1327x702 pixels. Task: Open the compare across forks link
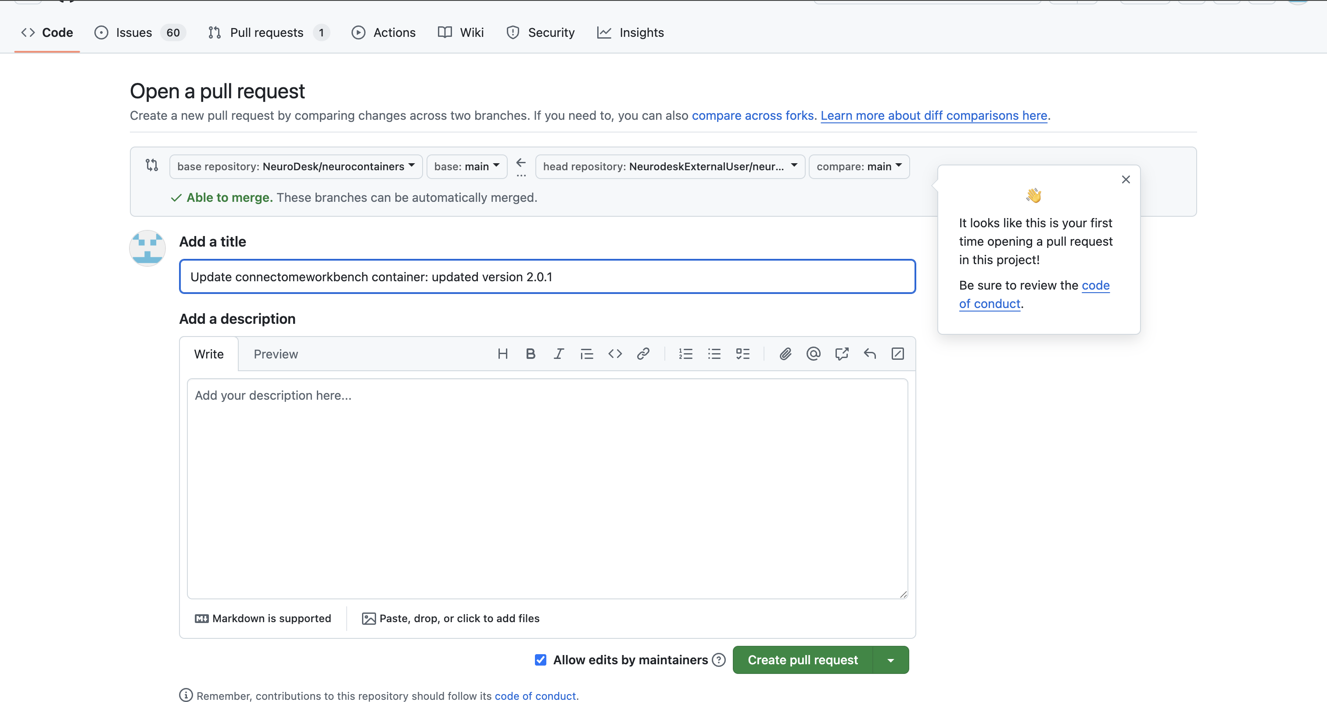pos(752,115)
